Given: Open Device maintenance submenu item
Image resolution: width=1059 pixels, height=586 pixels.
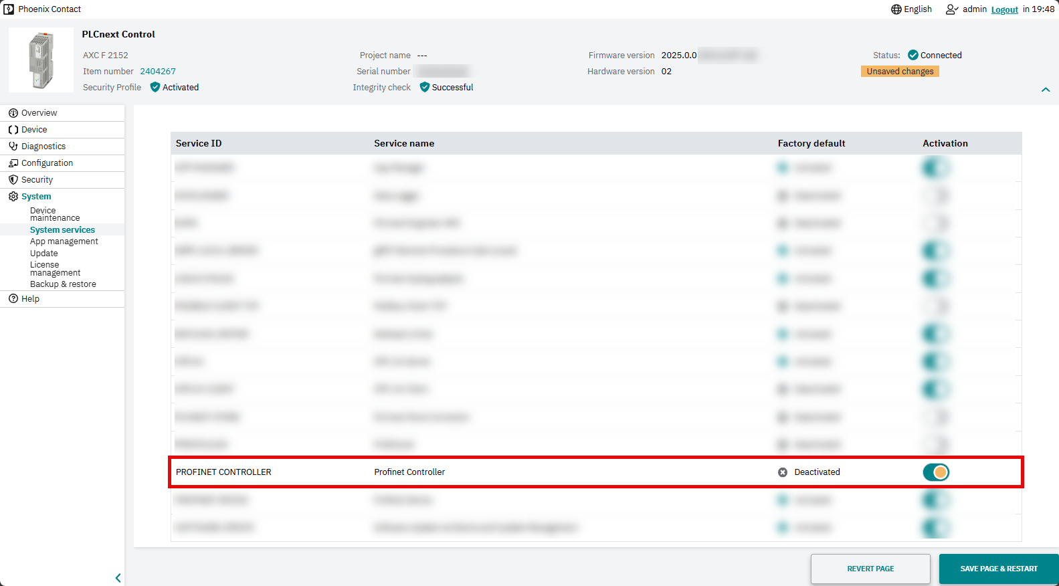Looking at the screenshot, I should tap(55, 214).
